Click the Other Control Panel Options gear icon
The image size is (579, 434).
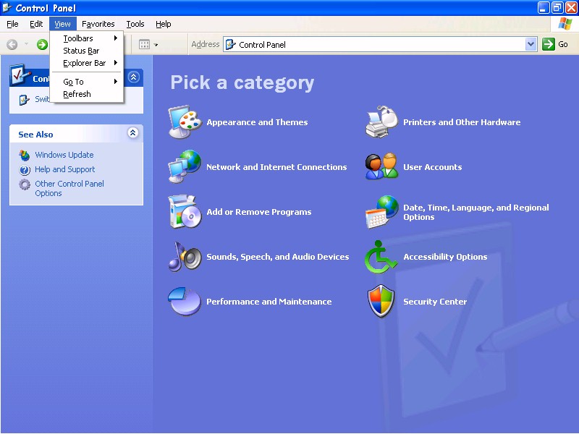(x=25, y=184)
